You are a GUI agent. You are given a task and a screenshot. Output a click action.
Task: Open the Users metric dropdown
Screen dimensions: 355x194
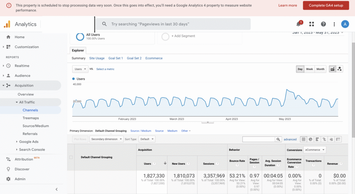pos(80,69)
